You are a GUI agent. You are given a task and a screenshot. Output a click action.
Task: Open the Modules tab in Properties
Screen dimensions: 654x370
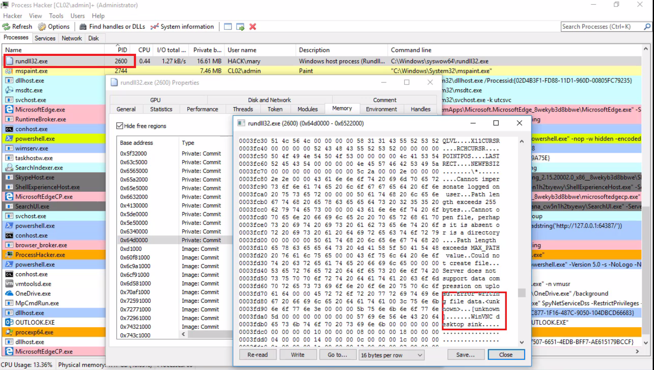click(x=308, y=109)
